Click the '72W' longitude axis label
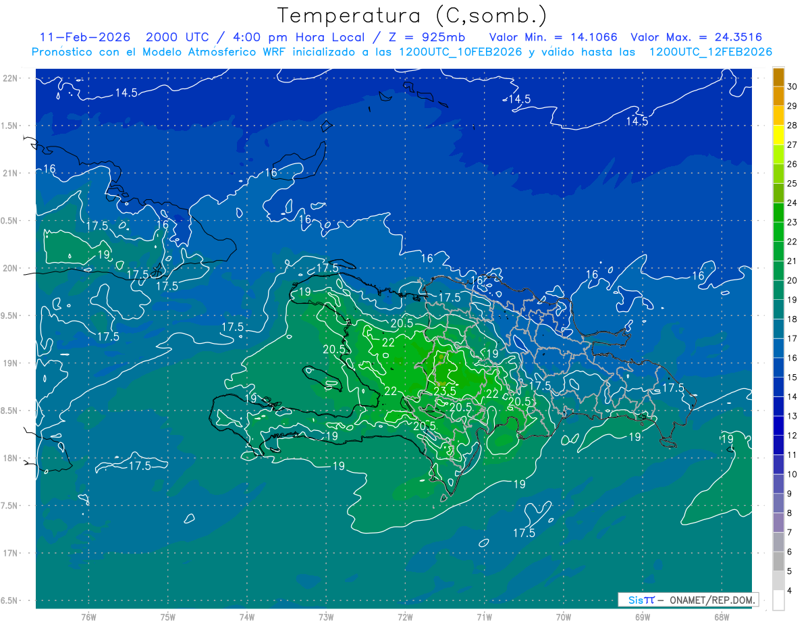Image resolution: width=810 pixels, height=626 pixels. 405,617
